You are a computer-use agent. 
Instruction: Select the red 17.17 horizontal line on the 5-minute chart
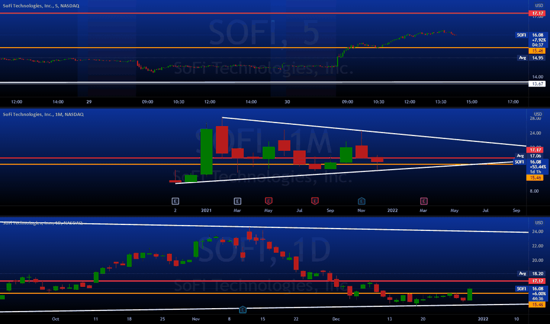(x=263, y=14)
